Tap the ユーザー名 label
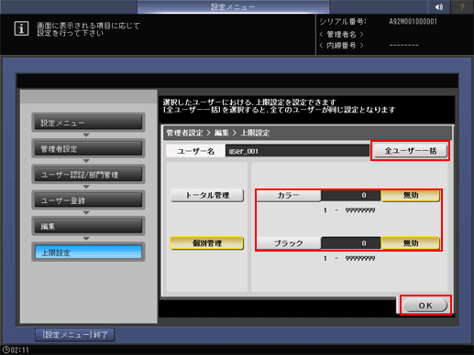Screen dimensions: 474x355 pyautogui.click(x=195, y=151)
